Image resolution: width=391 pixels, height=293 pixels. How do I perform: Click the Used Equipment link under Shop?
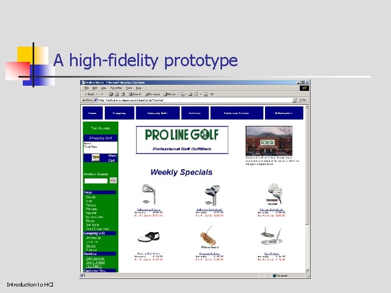98,229
